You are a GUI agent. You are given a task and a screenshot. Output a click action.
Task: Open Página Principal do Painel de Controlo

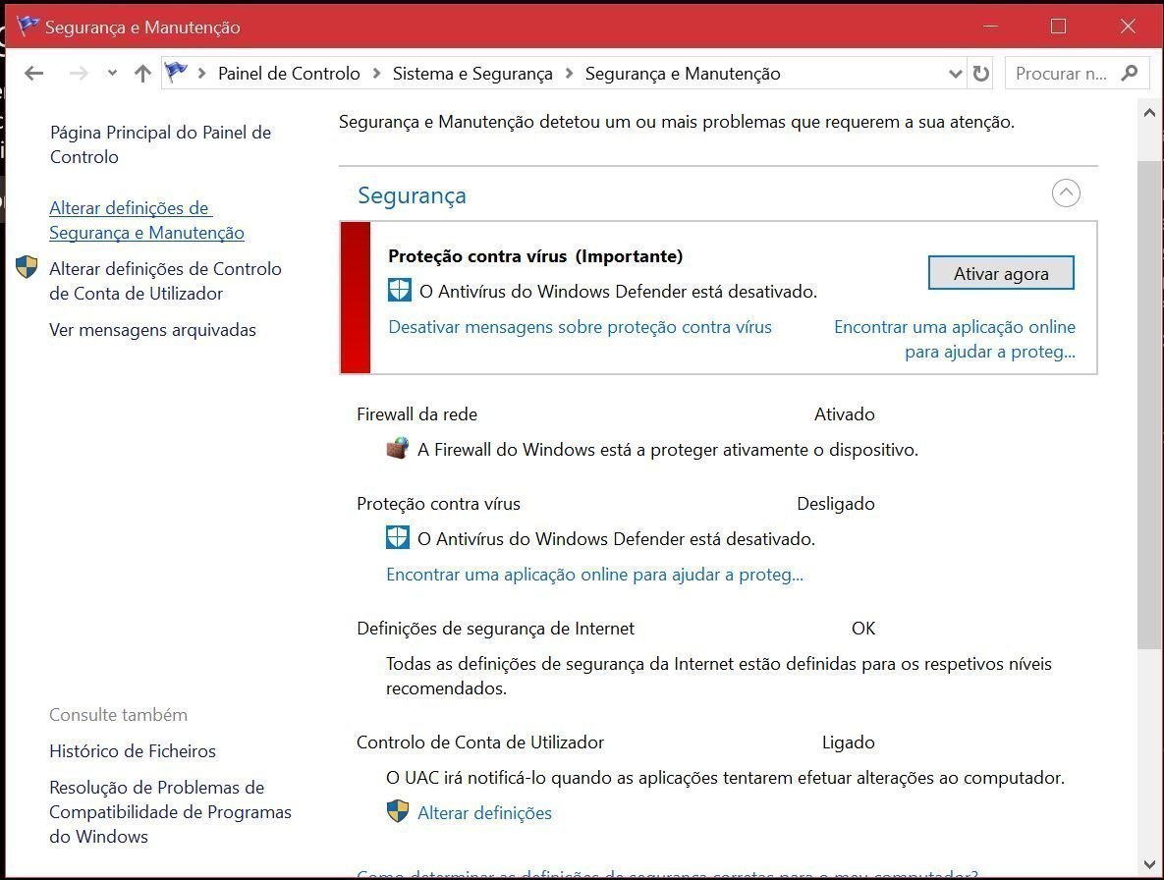click(160, 144)
